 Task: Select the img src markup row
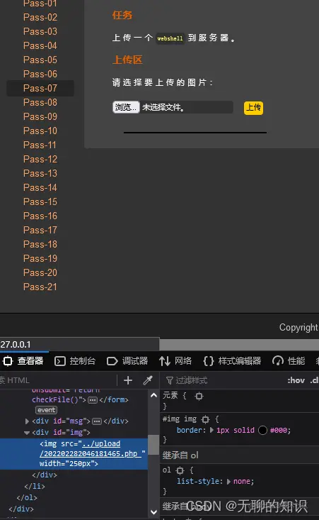pyautogui.click(x=74, y=454)
